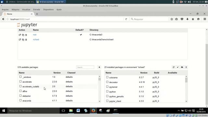Image resolution: width=208 pixels, height=117 pixels.
Task: Open the Ajuda menu
Action: [59, 9]
